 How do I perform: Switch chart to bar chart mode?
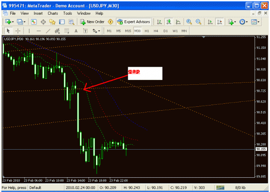pos(159,22)
